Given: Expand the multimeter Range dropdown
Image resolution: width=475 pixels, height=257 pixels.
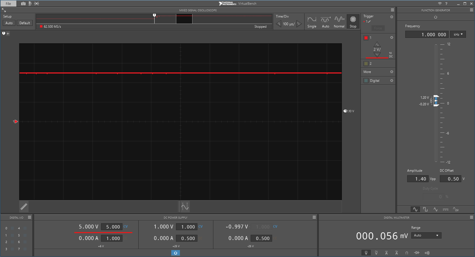Looking at the screenshot, I should (426, 235).
